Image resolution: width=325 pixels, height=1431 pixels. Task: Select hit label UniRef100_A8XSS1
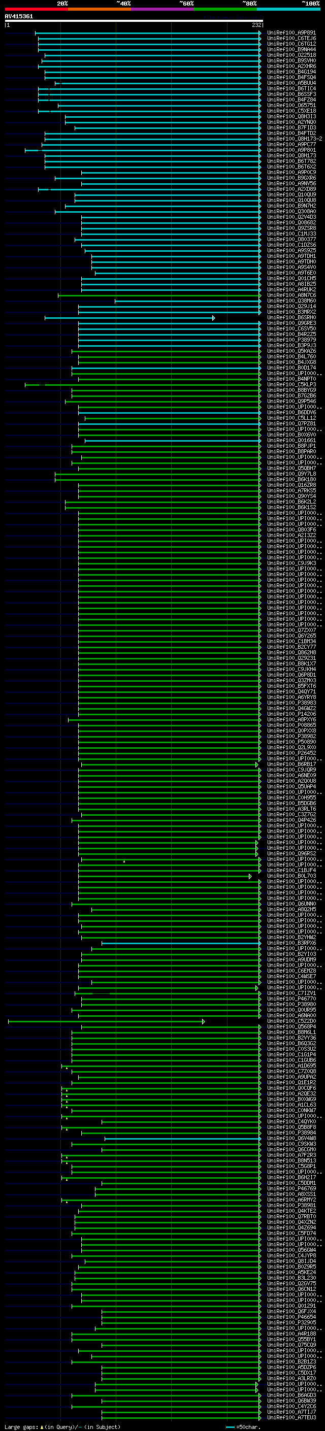291,1194
